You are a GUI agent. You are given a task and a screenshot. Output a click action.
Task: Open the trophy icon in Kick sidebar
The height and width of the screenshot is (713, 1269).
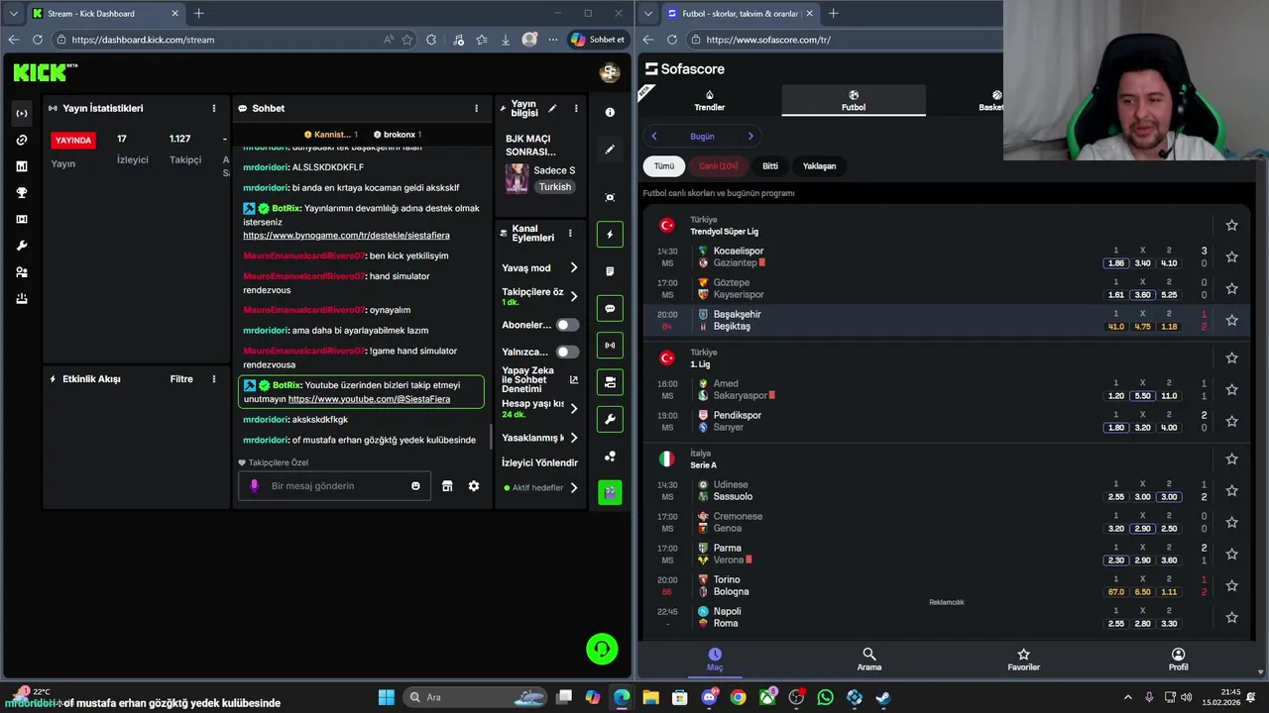coord(22,193)
